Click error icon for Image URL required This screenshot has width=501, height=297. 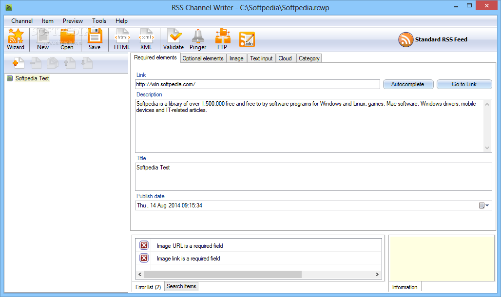click(x=144, y=245)
